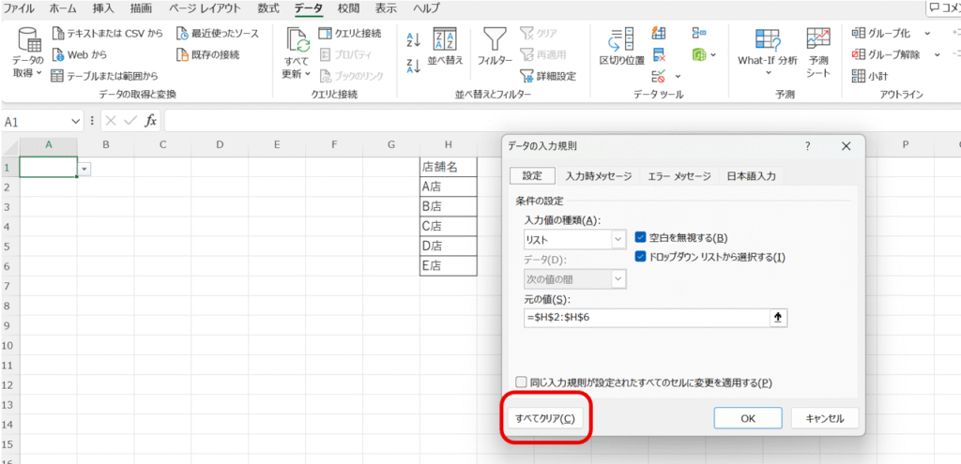Switch to エラー メッセージ tab
Viewport: 961px width, 464px height.
click(x=679, y=176)
